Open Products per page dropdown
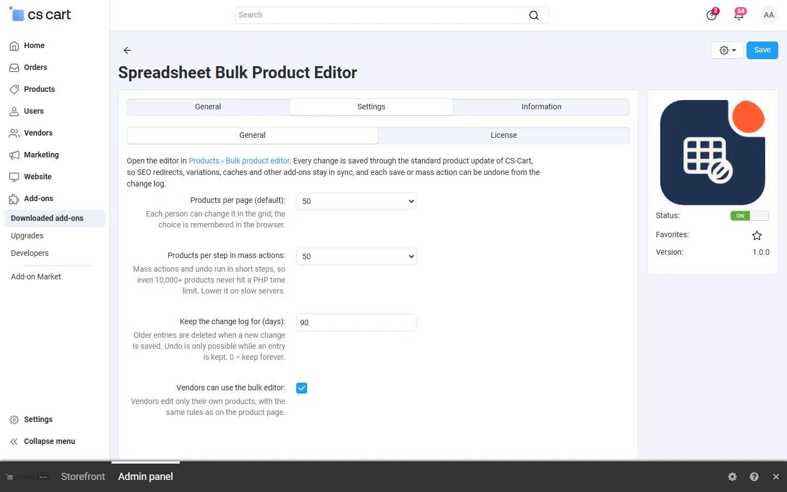787x492 pixels. tap(356, 201)
